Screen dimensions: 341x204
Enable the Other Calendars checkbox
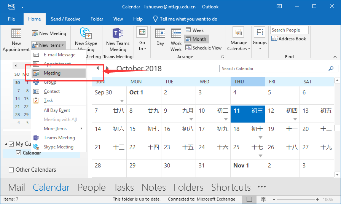(x=11, y=170)
